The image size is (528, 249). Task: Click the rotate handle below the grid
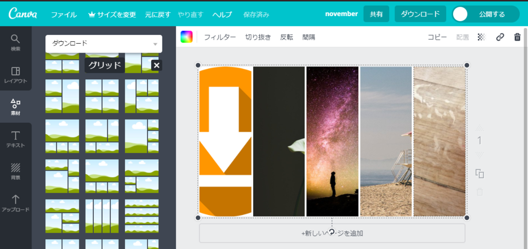coord(332,231)
